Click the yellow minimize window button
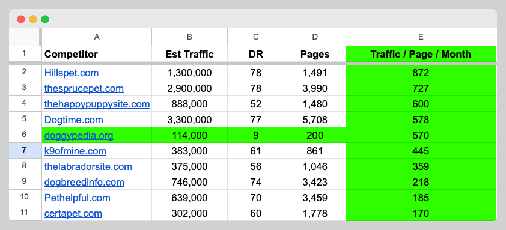Viewport: 506px width, 230px height. (x=33, y=19)
